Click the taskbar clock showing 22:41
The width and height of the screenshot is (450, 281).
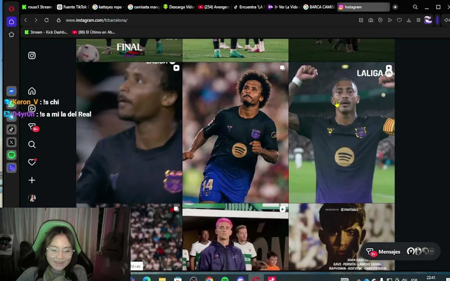(x=431, y=277)
